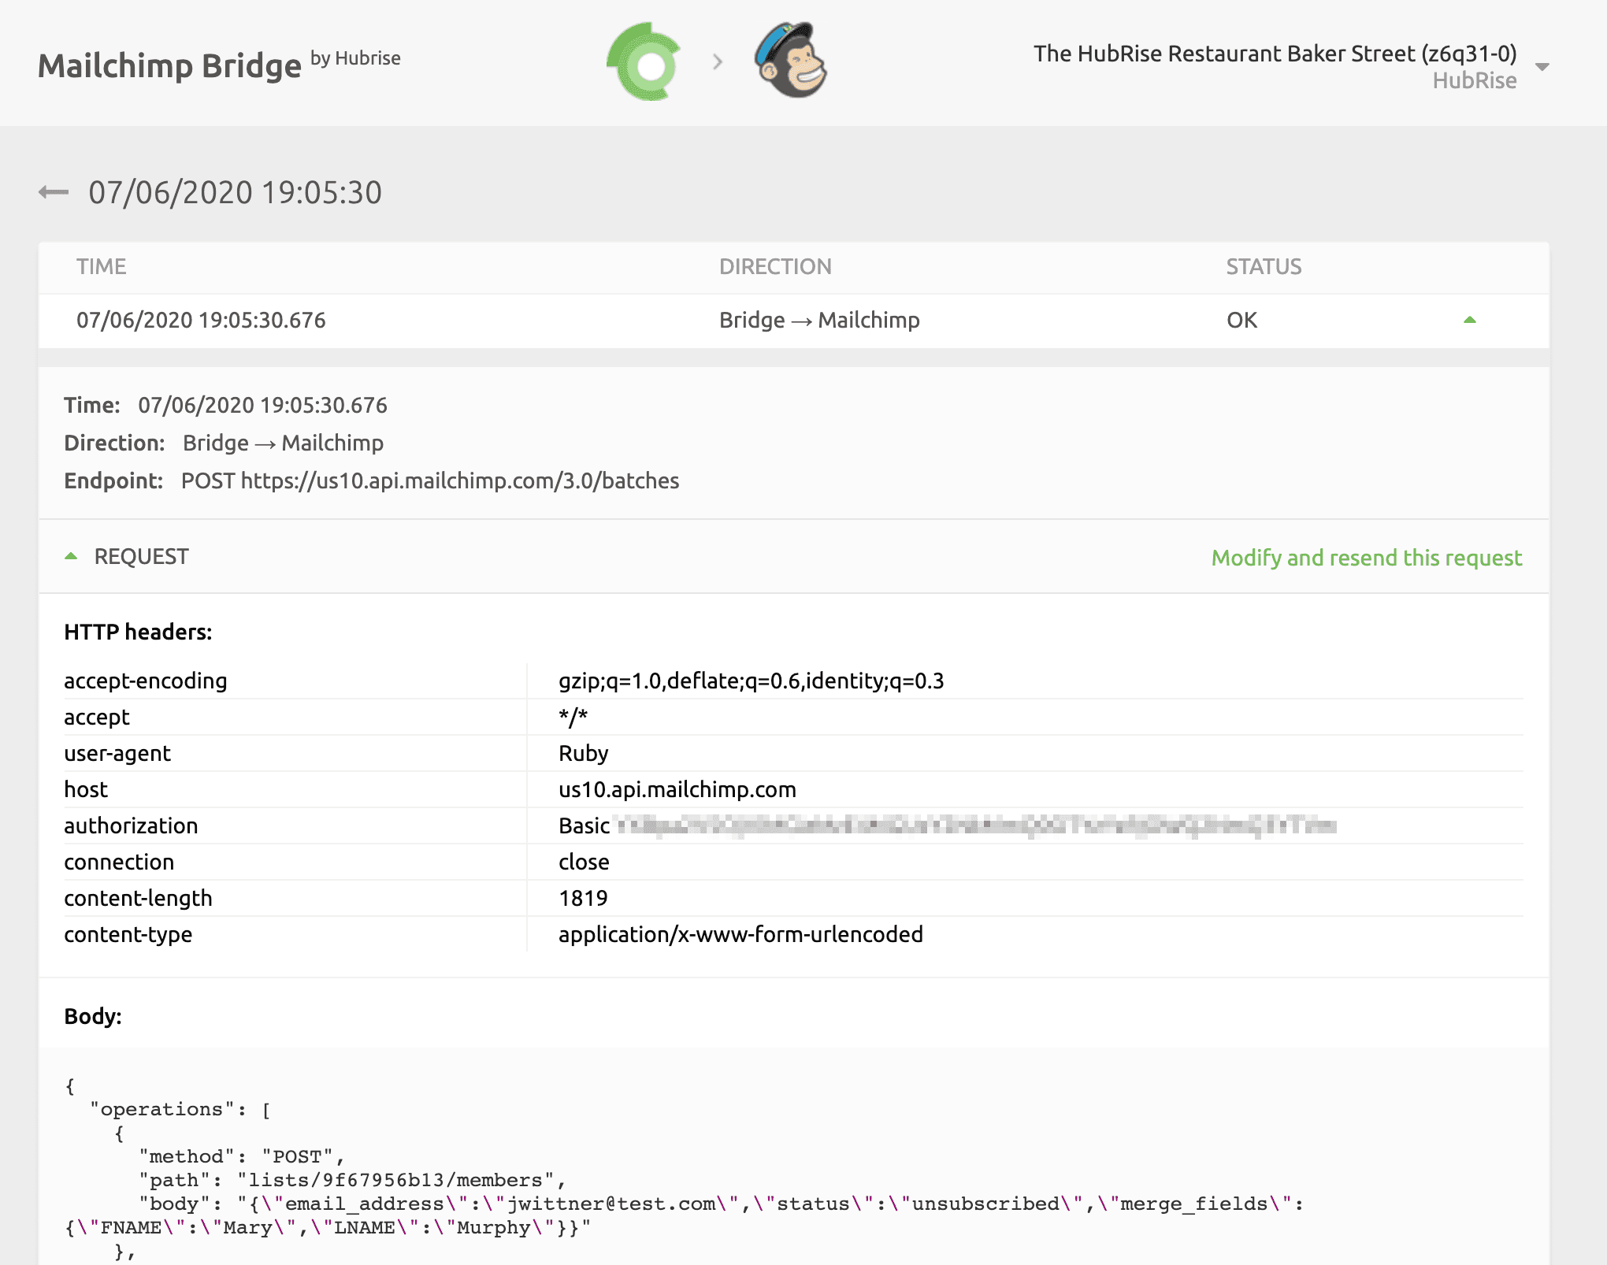This screenshot has height=1265, width=1607.
Task: Click the content-type header name
Action: tap(128, 934)
